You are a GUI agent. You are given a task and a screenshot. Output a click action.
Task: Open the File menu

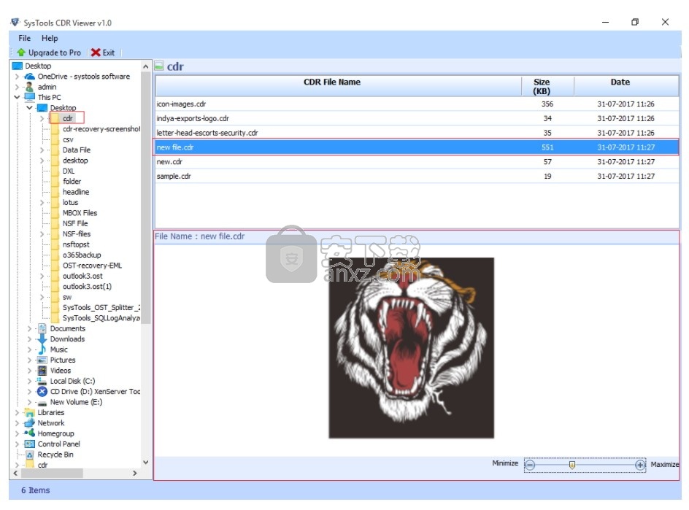tap(25, 38)
